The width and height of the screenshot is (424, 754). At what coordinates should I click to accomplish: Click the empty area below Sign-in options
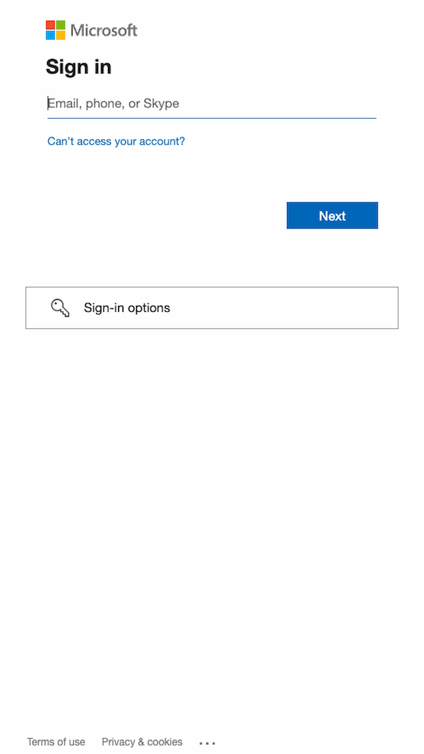click(x=212, y=511)
